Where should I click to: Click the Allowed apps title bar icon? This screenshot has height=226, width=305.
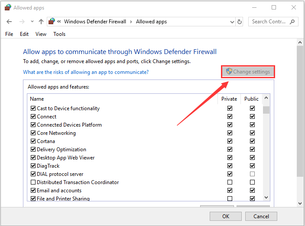pos(8,8)
